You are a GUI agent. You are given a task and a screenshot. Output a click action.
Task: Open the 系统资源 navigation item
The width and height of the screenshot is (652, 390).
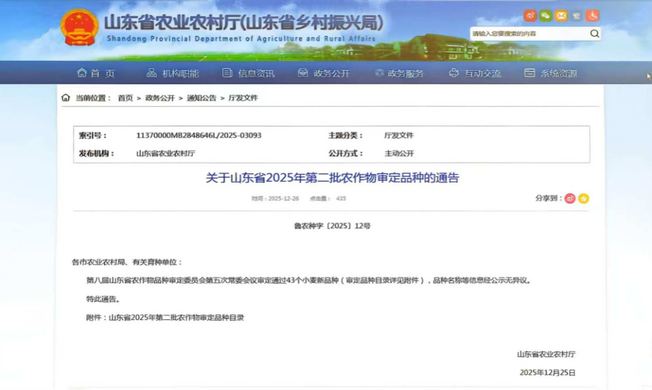[551, 73]
